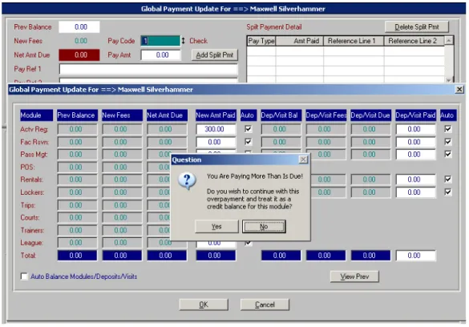Click Actv Reg Prev Balance value
The image size is (469, 327).
[x=77, y=129]
